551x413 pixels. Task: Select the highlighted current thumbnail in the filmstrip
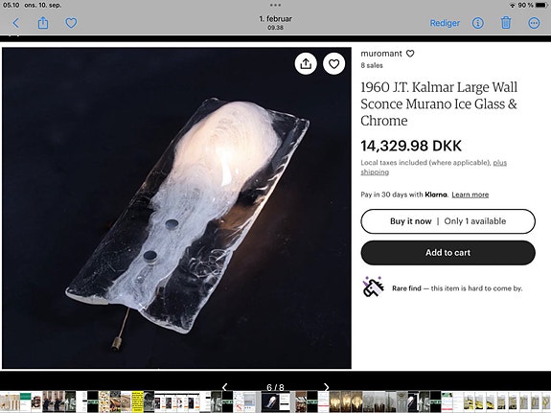[x=276, y=402]
